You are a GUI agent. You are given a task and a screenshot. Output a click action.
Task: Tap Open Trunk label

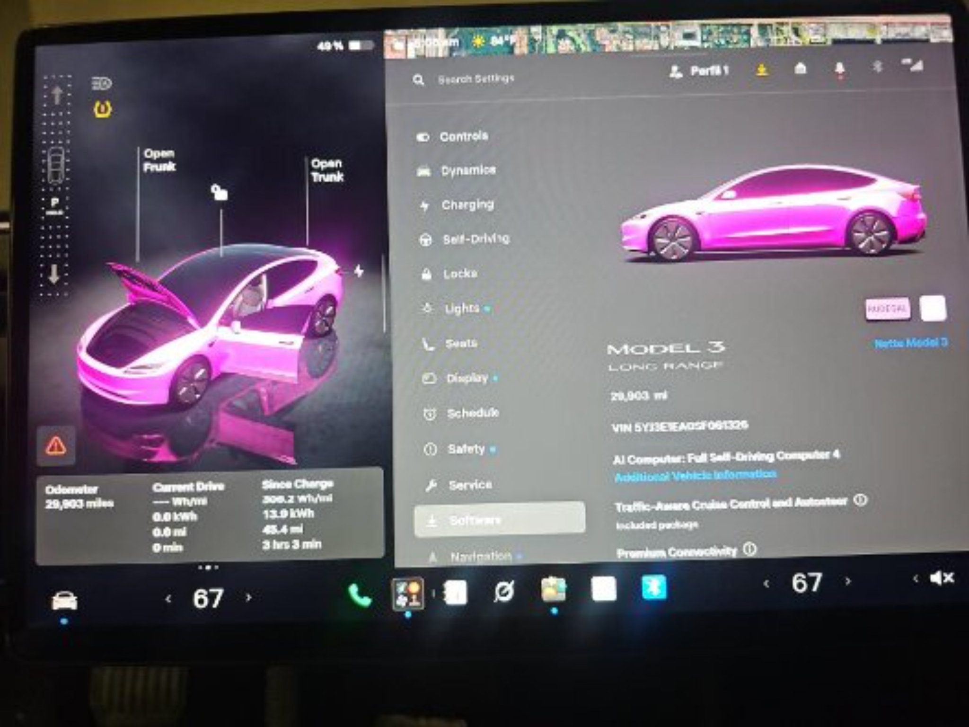[x=327, y=170]
